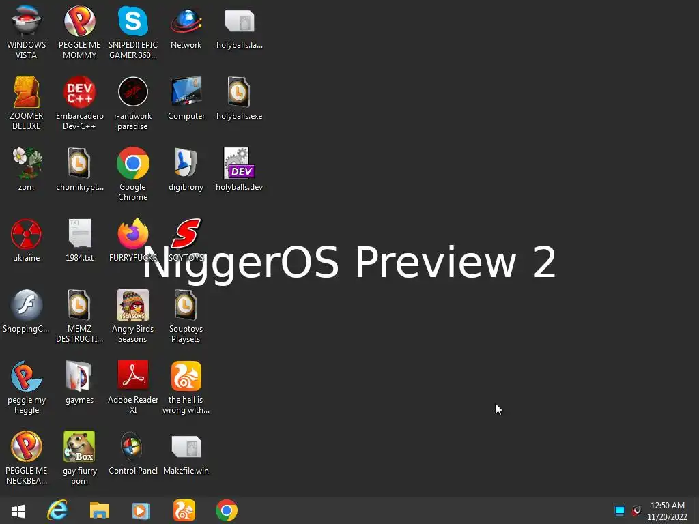Screen dimensions: 699x524
Task: Open Chrome from the taskbar
Action: [x=227, y=510]
